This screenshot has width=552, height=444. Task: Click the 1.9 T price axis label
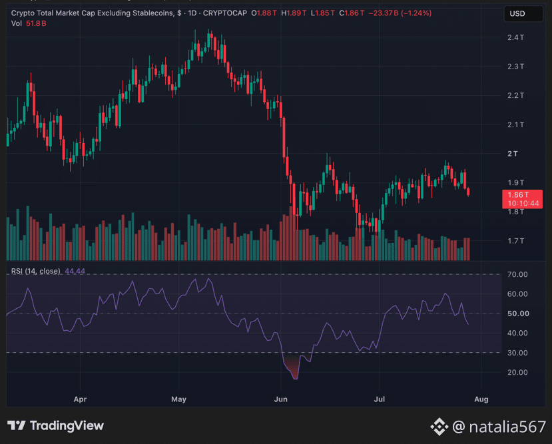(515, 182)
